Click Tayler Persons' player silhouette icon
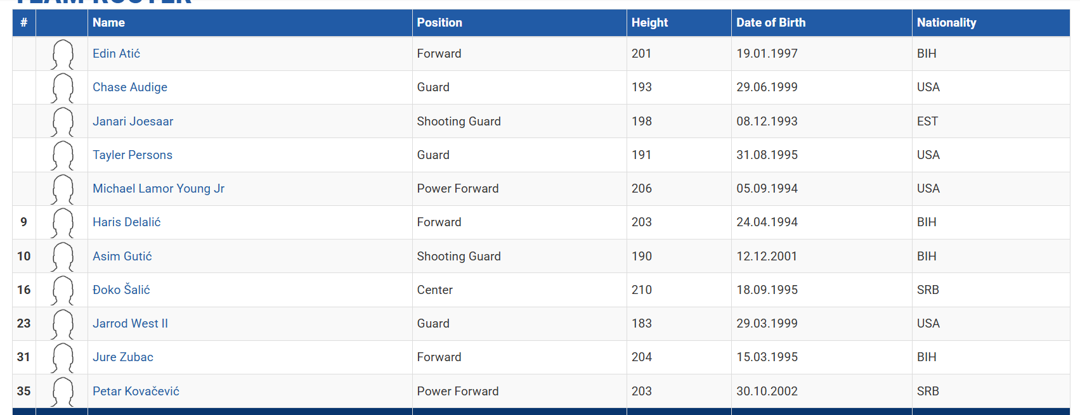 tap(62, 155)
